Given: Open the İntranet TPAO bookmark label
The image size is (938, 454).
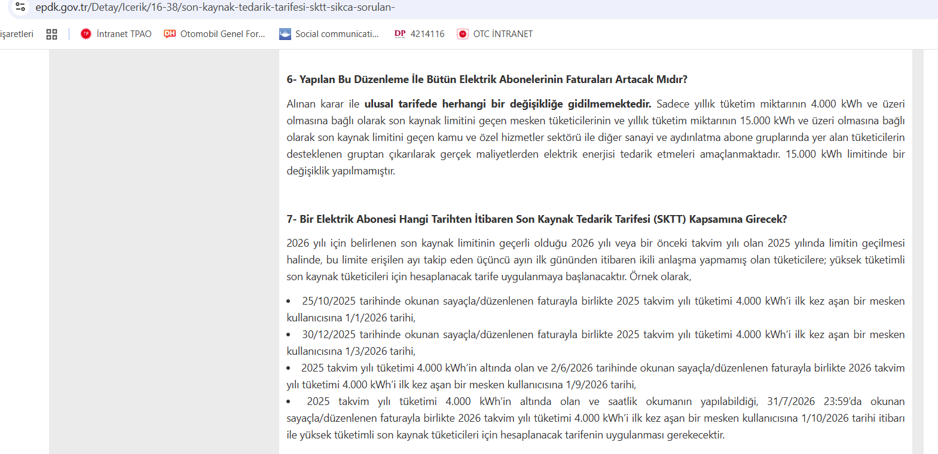Looking at the screenshot, I should pos(124,34).
